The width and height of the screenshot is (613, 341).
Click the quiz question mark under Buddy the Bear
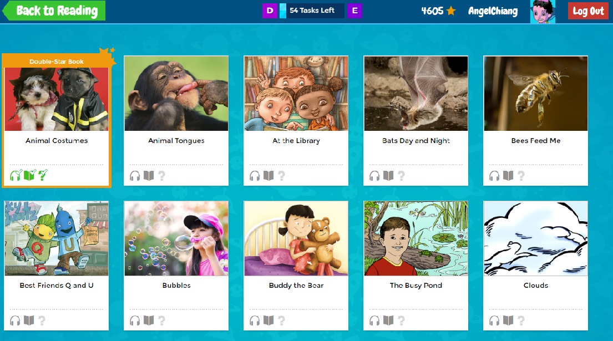[x=281, y=320]
